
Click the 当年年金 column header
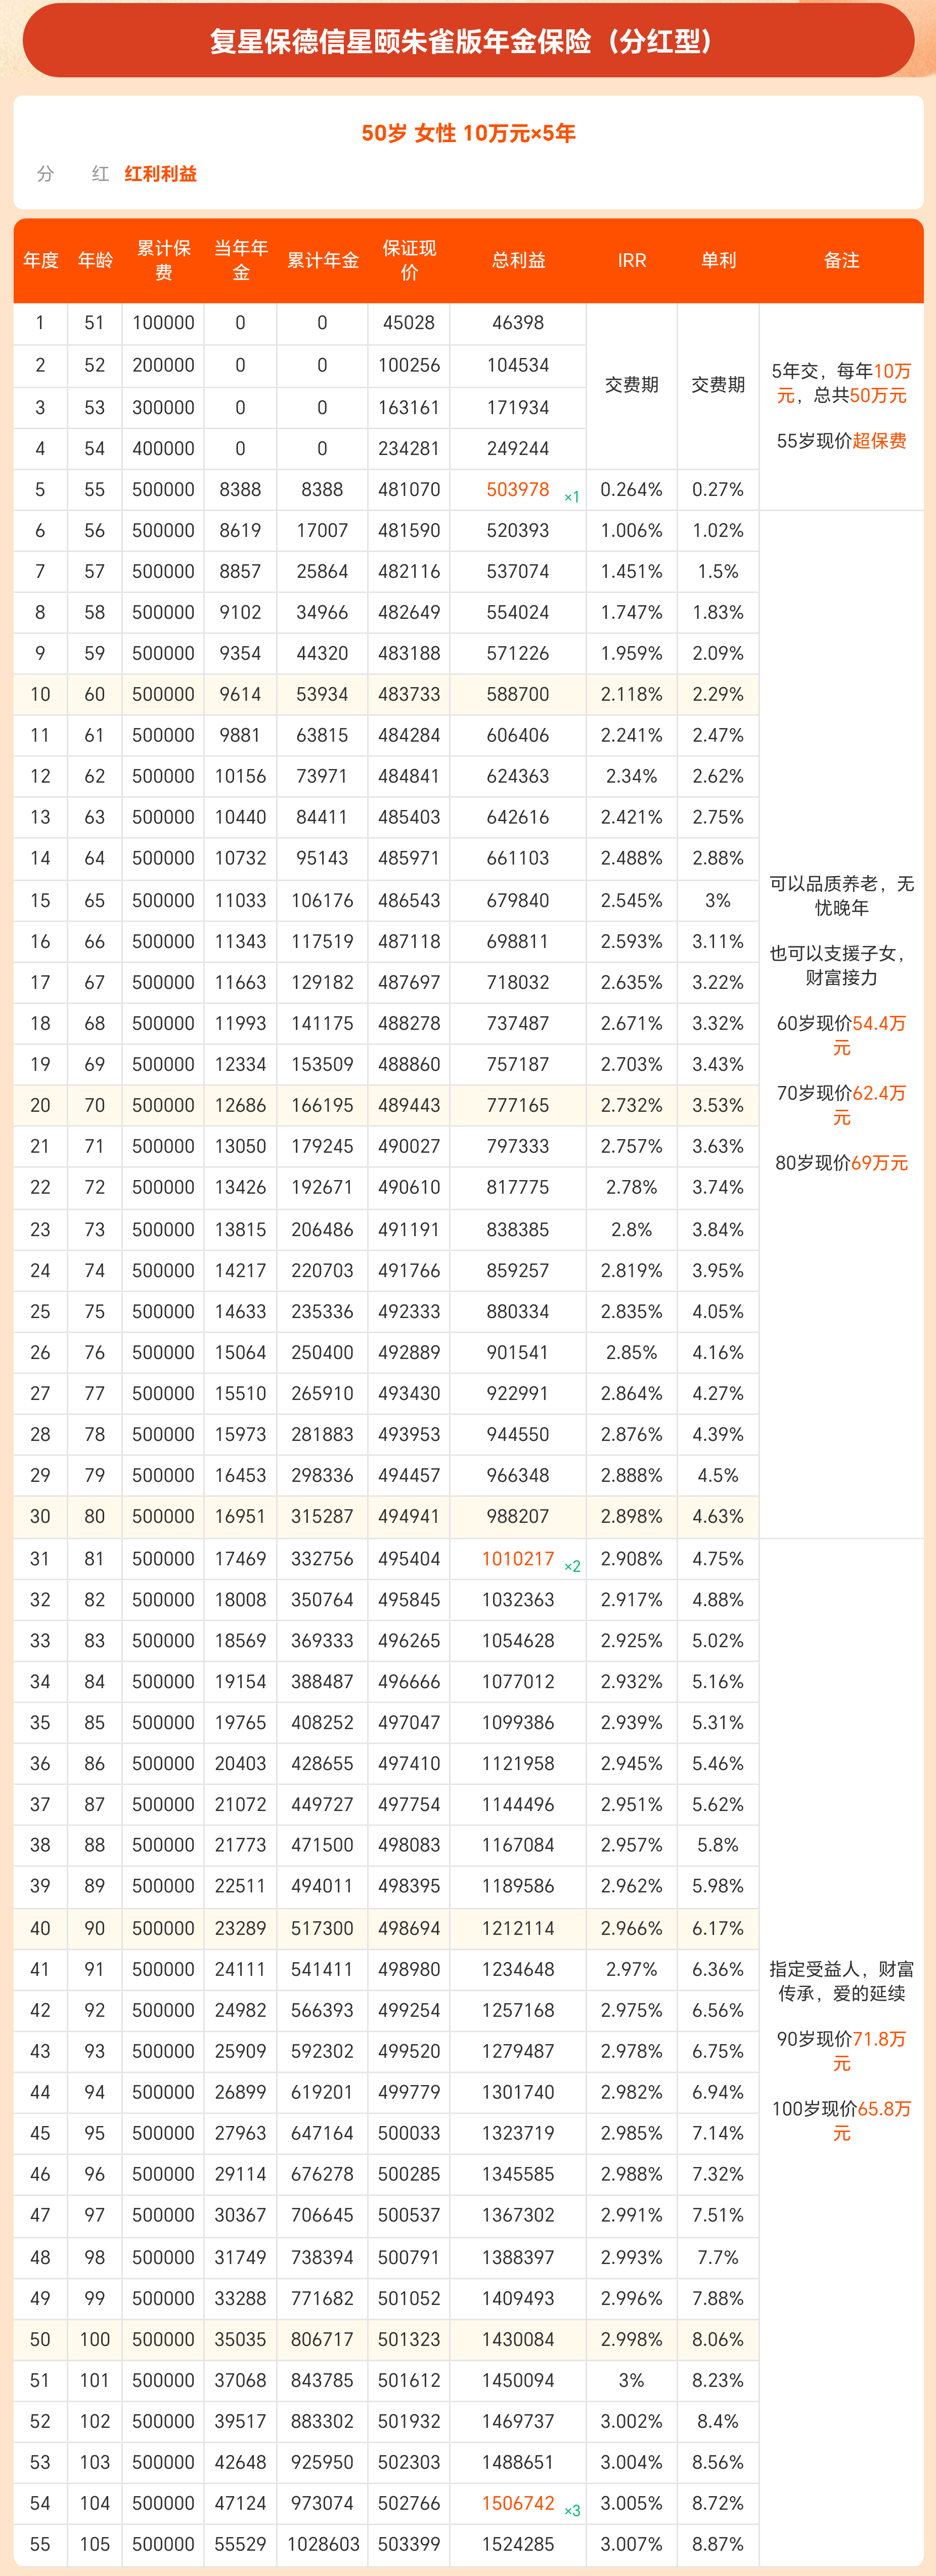click(x=240, y=260)
